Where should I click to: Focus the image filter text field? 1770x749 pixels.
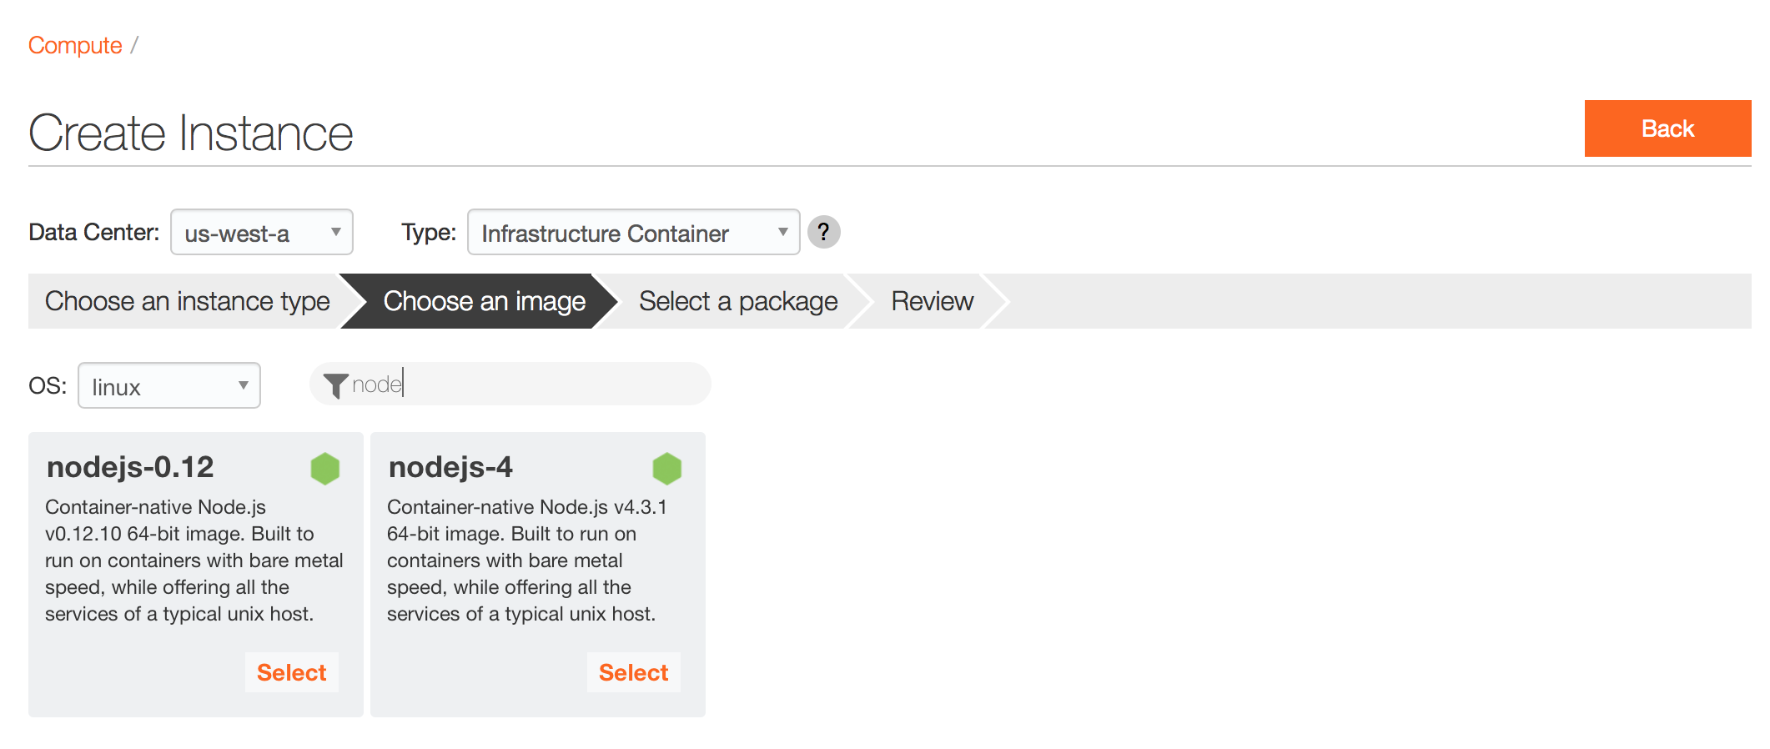pos(510,384)
